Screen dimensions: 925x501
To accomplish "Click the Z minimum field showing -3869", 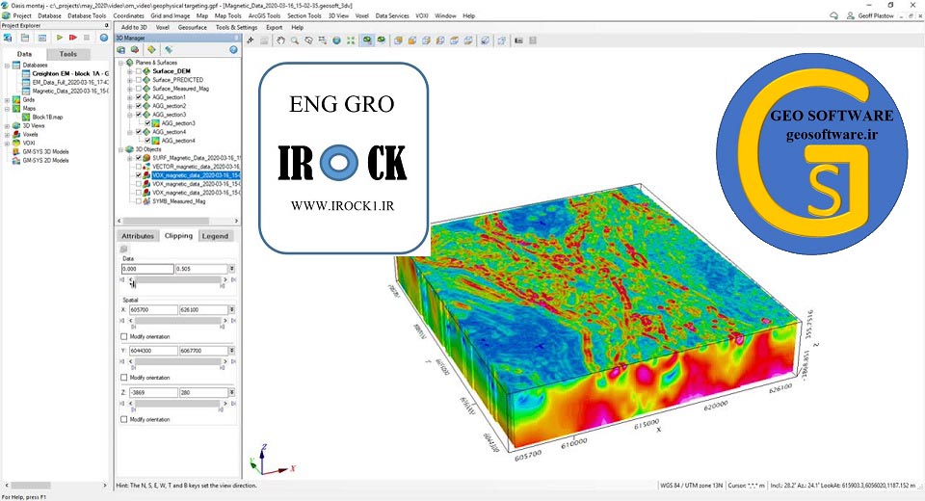I will pyautogui.click(x=153, y=392).
